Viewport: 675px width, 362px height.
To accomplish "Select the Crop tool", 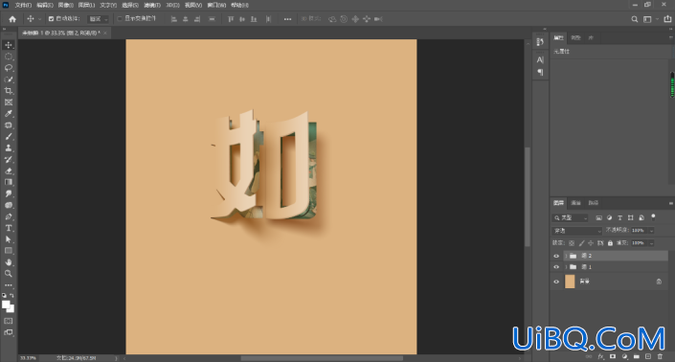I will click(x=9, y=91).
